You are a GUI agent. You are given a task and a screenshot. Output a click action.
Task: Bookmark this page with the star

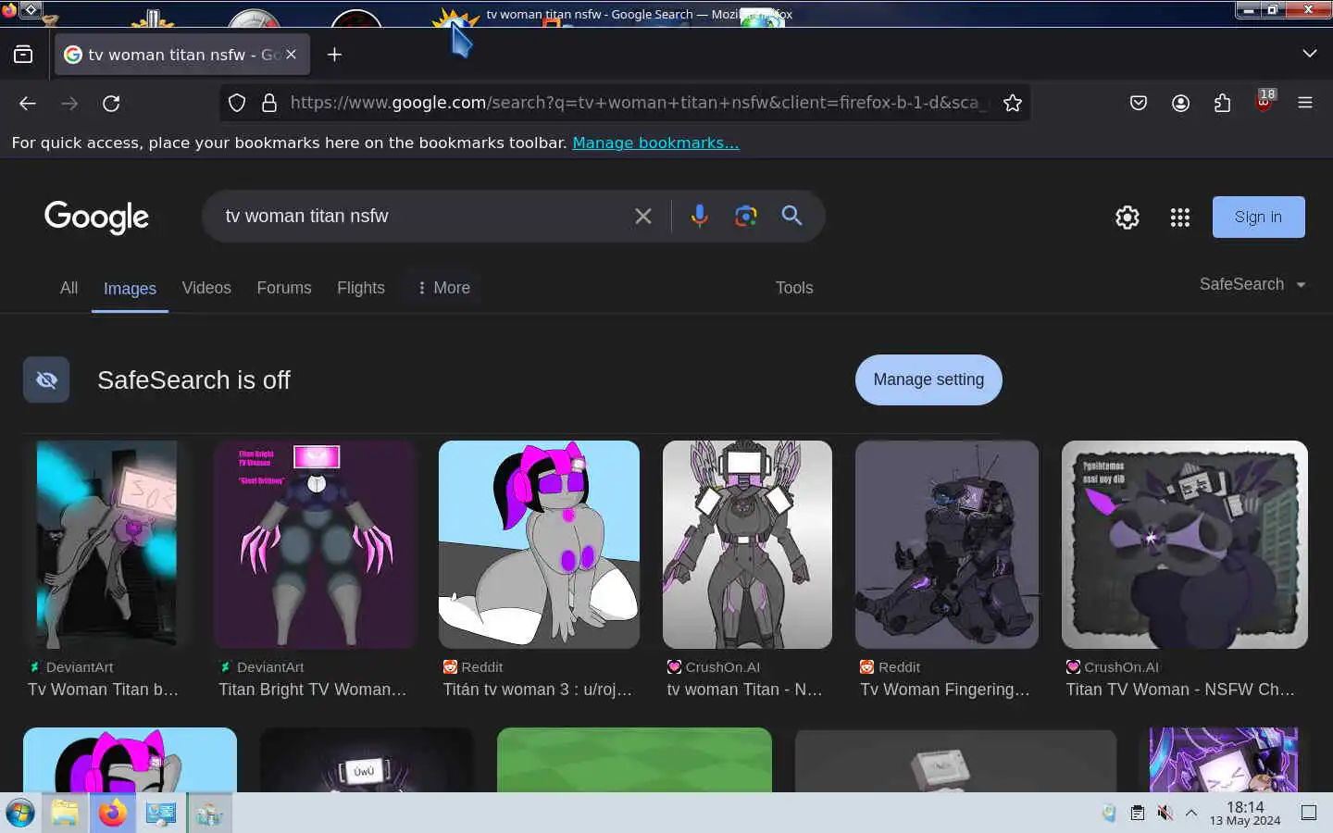tap(1013, 103)
